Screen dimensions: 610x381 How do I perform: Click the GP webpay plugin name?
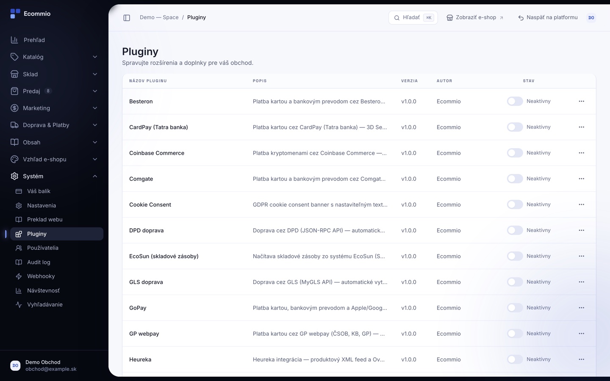click(144, 334)
